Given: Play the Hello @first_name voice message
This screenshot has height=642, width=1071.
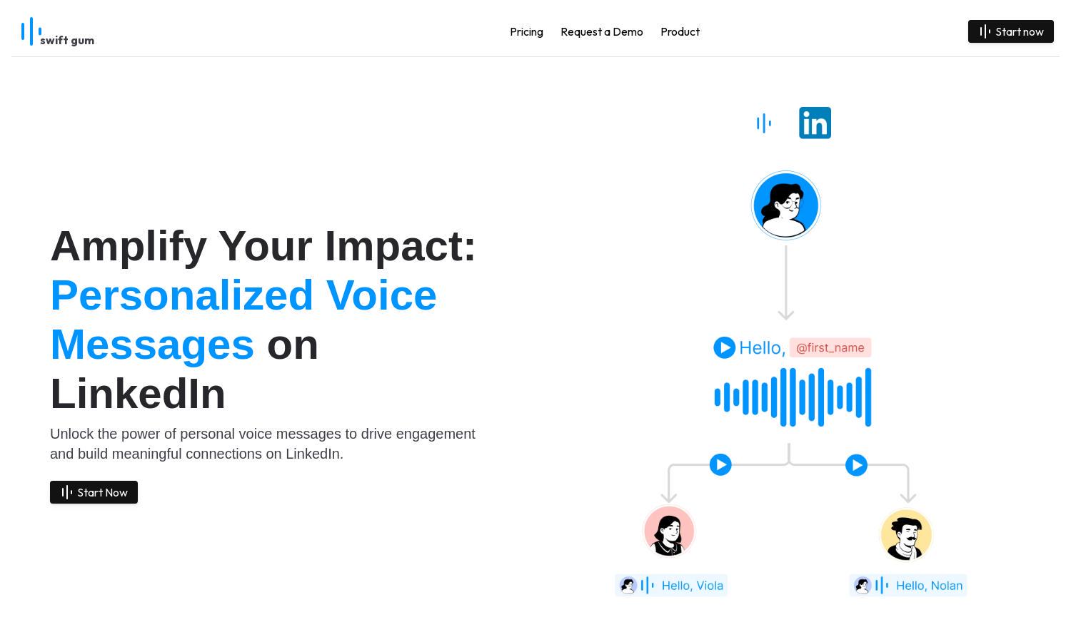Looking at the screenshot, I should (x=724, y=347).
